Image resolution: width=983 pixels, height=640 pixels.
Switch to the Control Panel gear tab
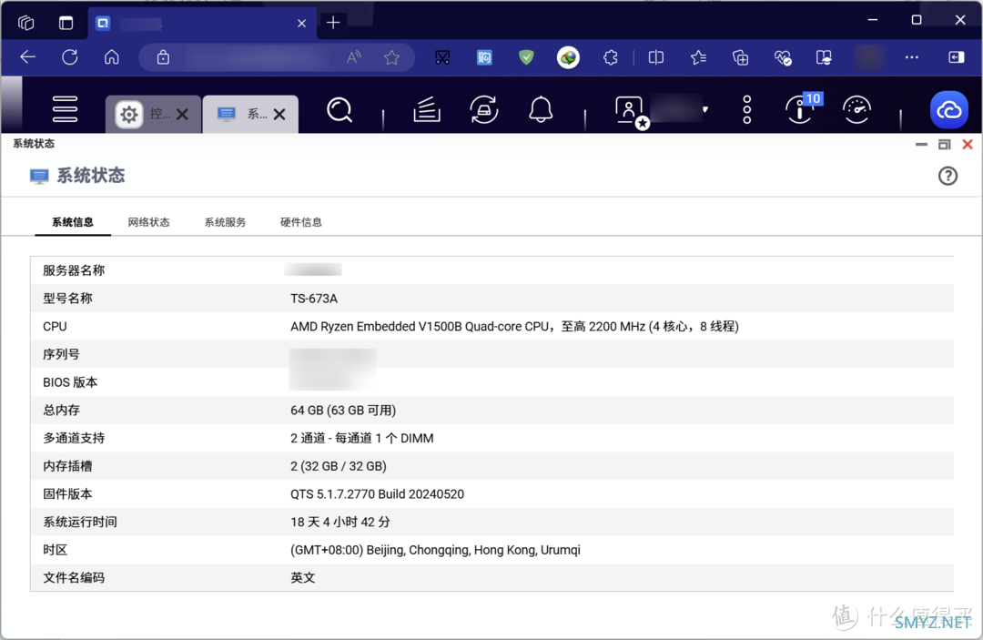(129, 114)
